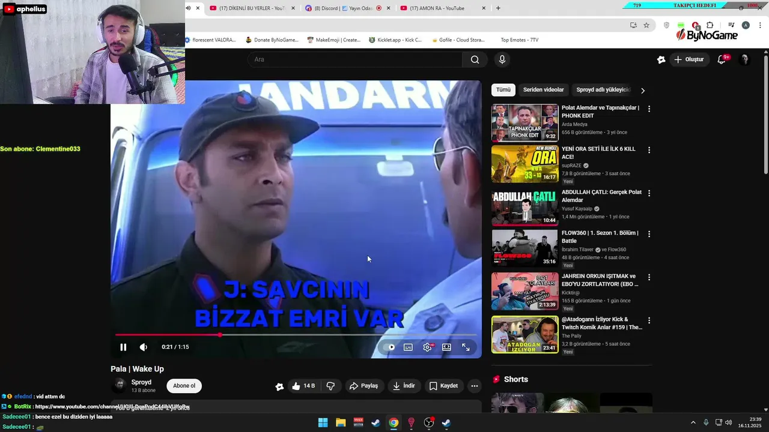This screenshot has height=432, width=769.
Task: Open video player settings gear
Action: pyautogui.click(x=428, y=347)
